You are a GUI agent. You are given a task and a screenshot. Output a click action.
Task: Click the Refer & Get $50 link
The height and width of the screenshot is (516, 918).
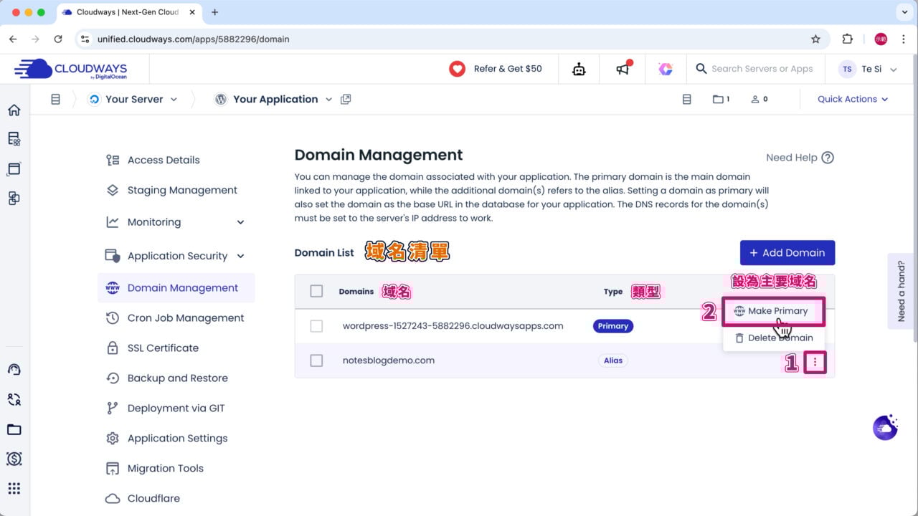tap(496, 69)
